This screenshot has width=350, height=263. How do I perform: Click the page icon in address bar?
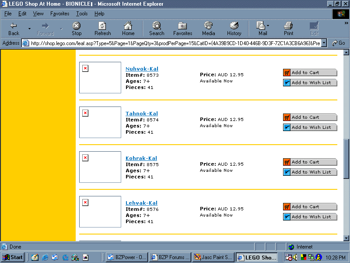26,43
